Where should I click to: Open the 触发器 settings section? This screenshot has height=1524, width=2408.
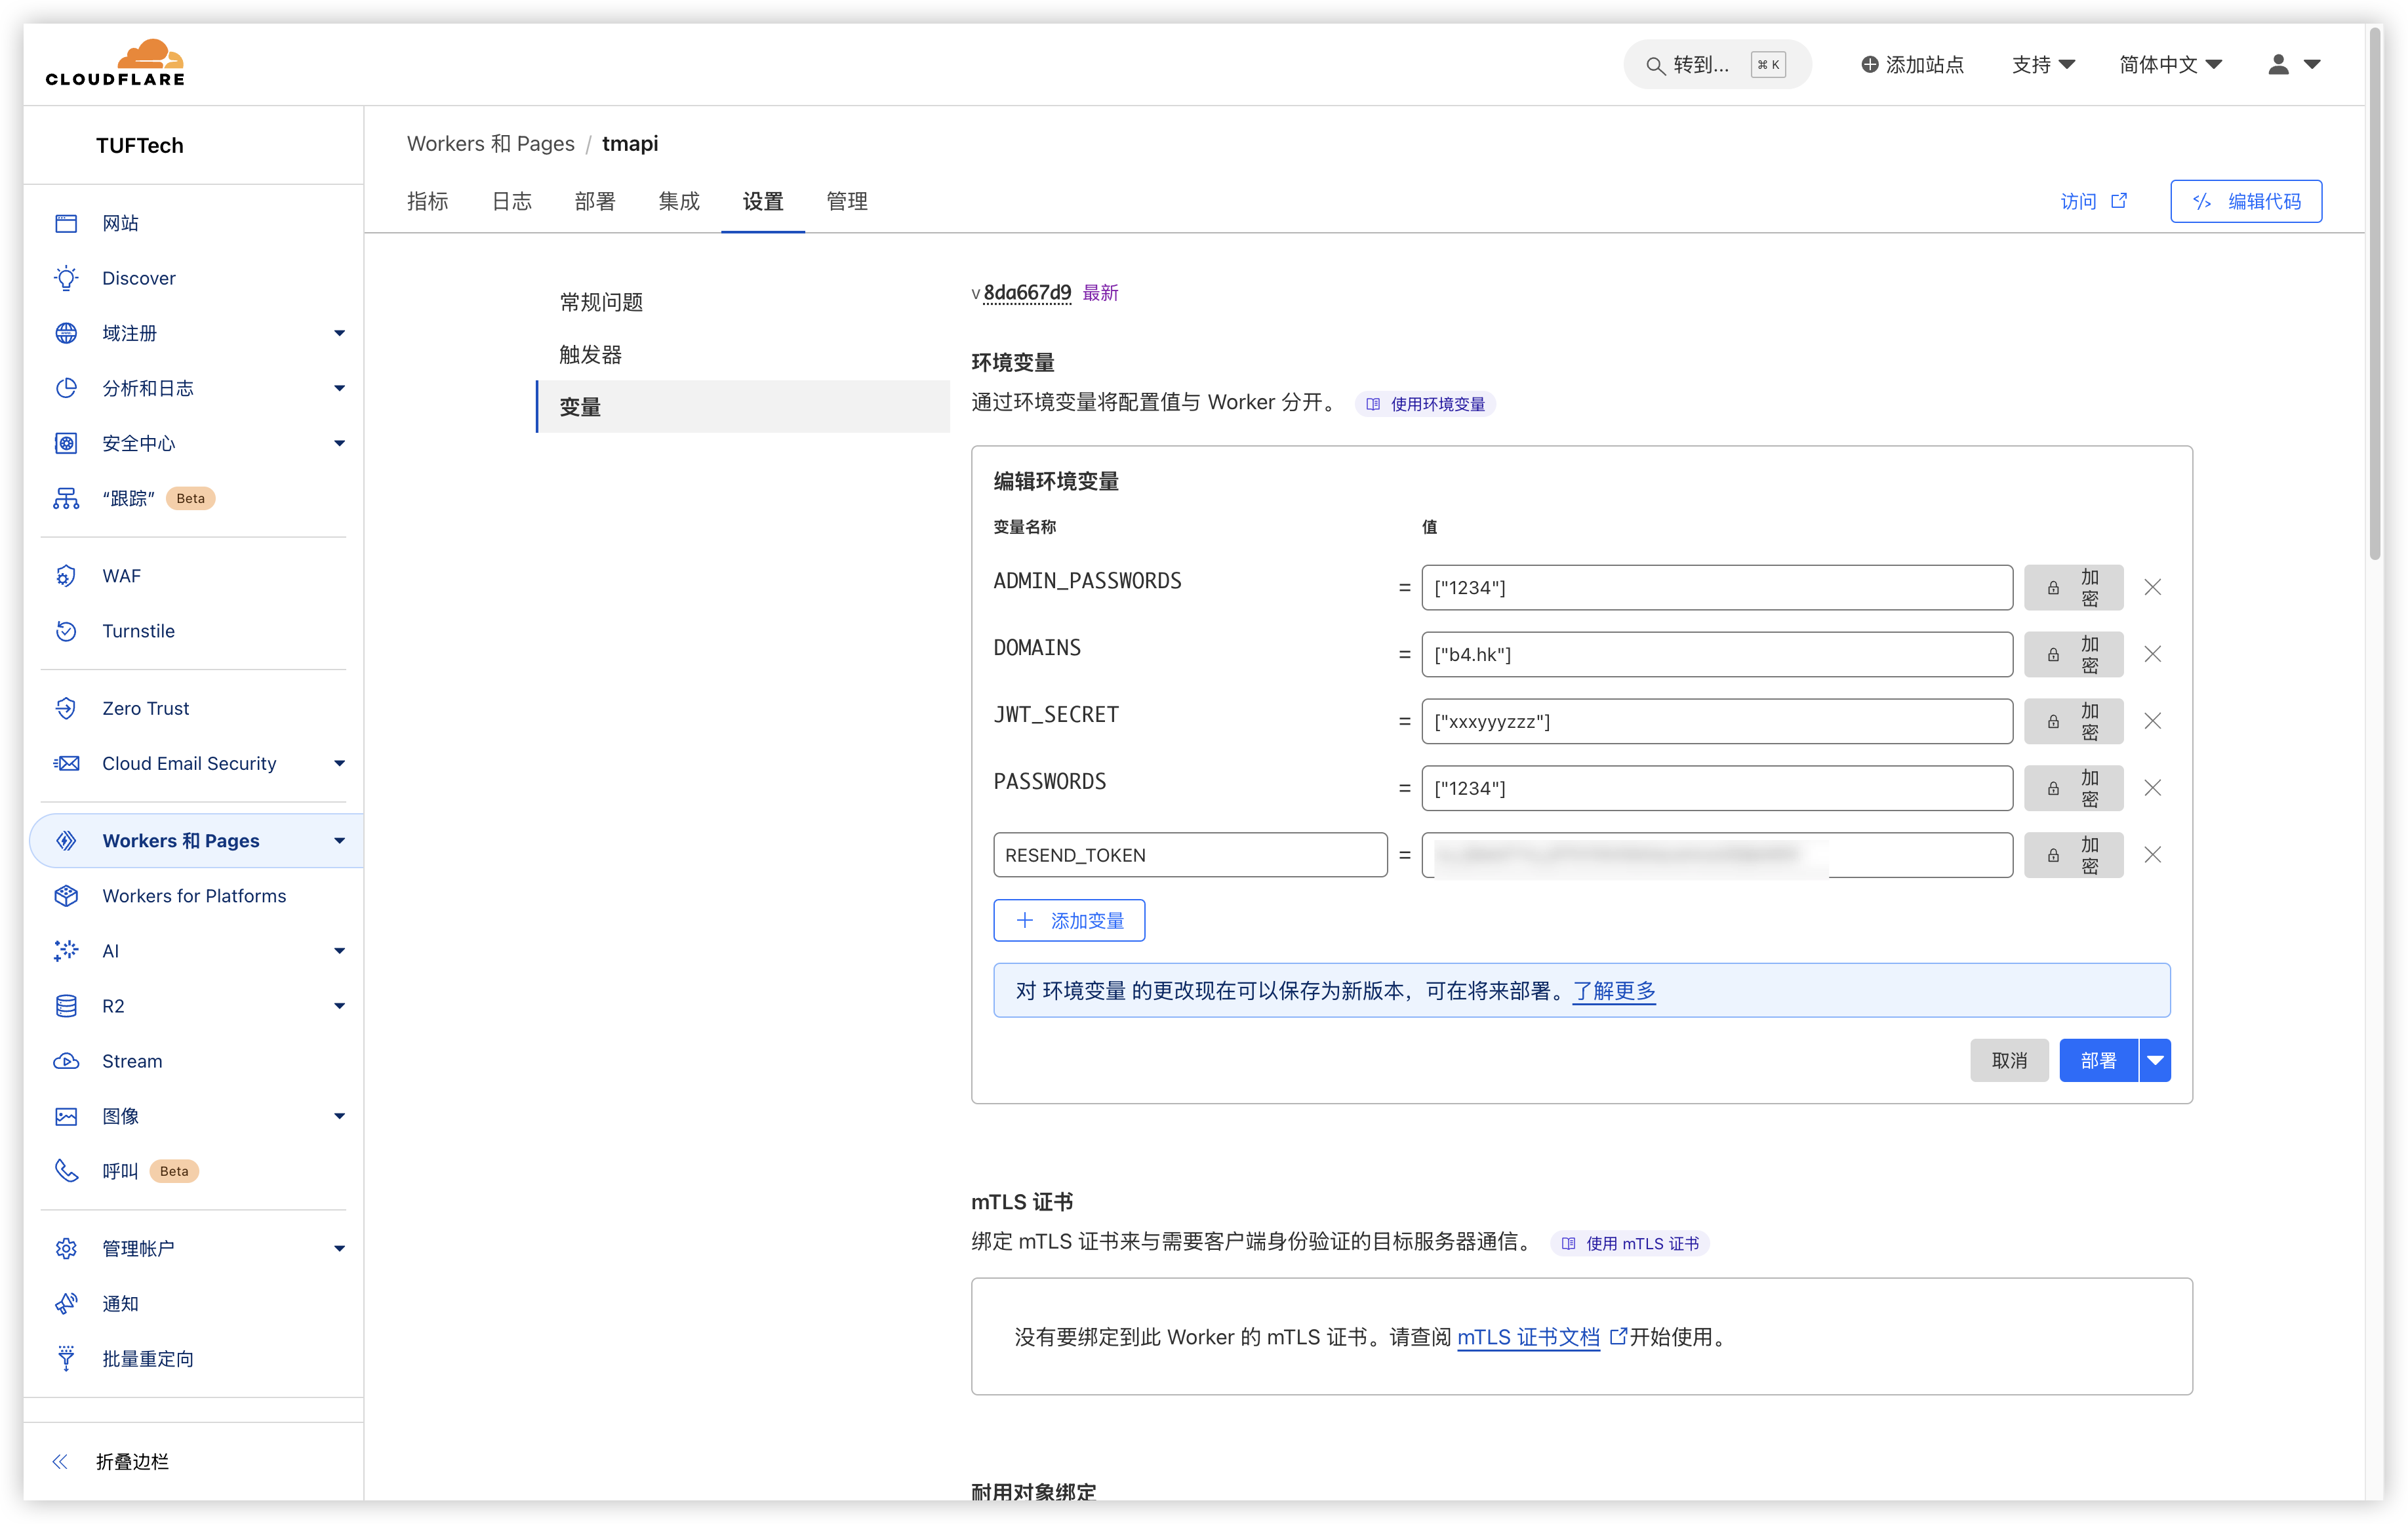pyautogui.click(x=591, y=354)
